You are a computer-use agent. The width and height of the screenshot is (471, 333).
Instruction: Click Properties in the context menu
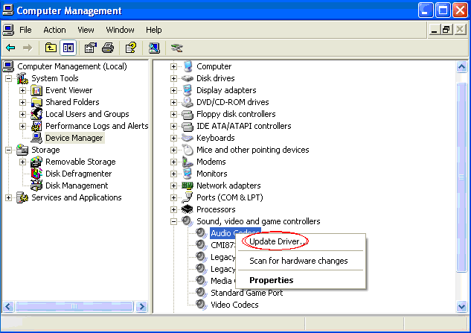[x=271, y=280]
